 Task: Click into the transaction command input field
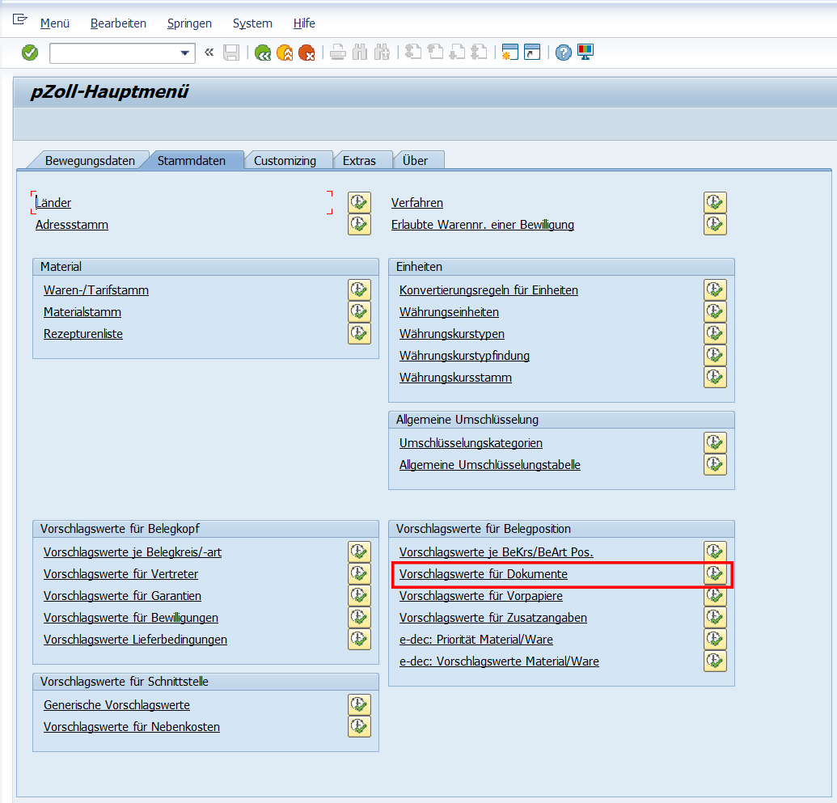[113, 53]
